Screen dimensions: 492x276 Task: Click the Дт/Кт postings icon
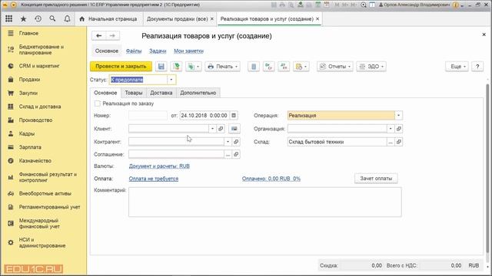(x=268, y=67)
